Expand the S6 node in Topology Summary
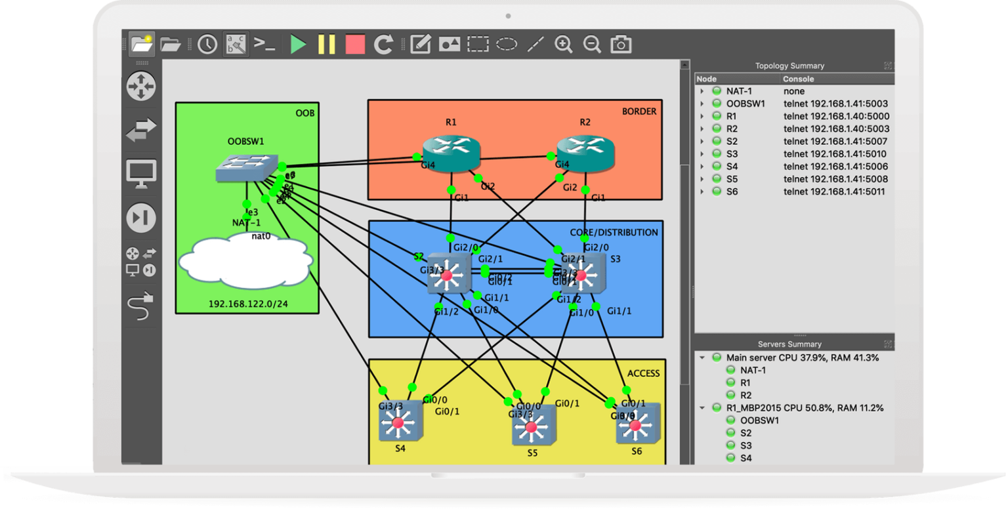1008x509 pixels. [703, 192]
